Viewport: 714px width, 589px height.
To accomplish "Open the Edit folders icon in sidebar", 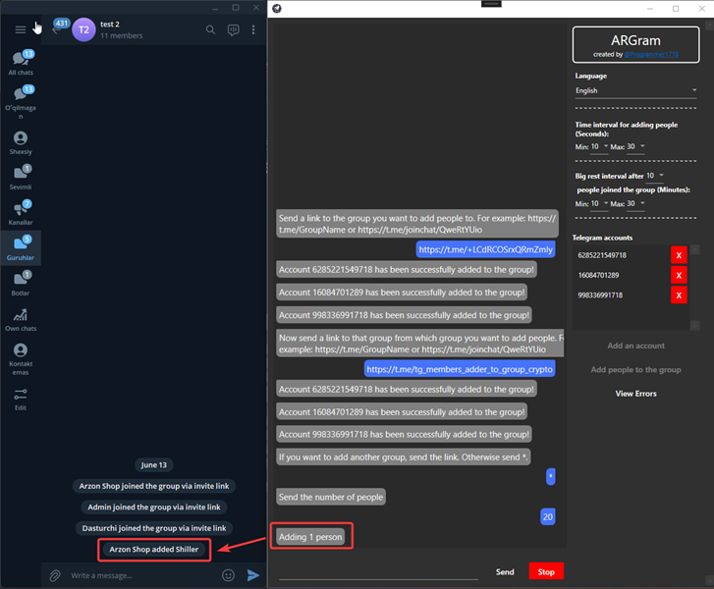I will coord(21,400).
